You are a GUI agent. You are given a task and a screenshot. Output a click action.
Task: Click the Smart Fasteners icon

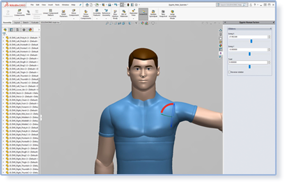click(x=63, y=14)
